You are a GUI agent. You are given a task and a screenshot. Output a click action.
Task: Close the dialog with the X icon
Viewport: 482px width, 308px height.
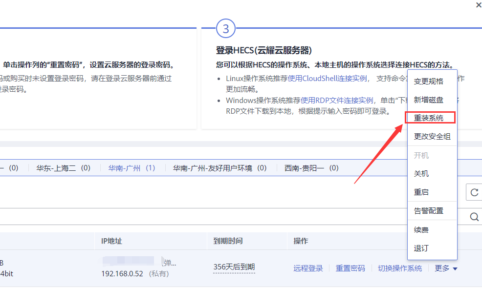point(479,5)
